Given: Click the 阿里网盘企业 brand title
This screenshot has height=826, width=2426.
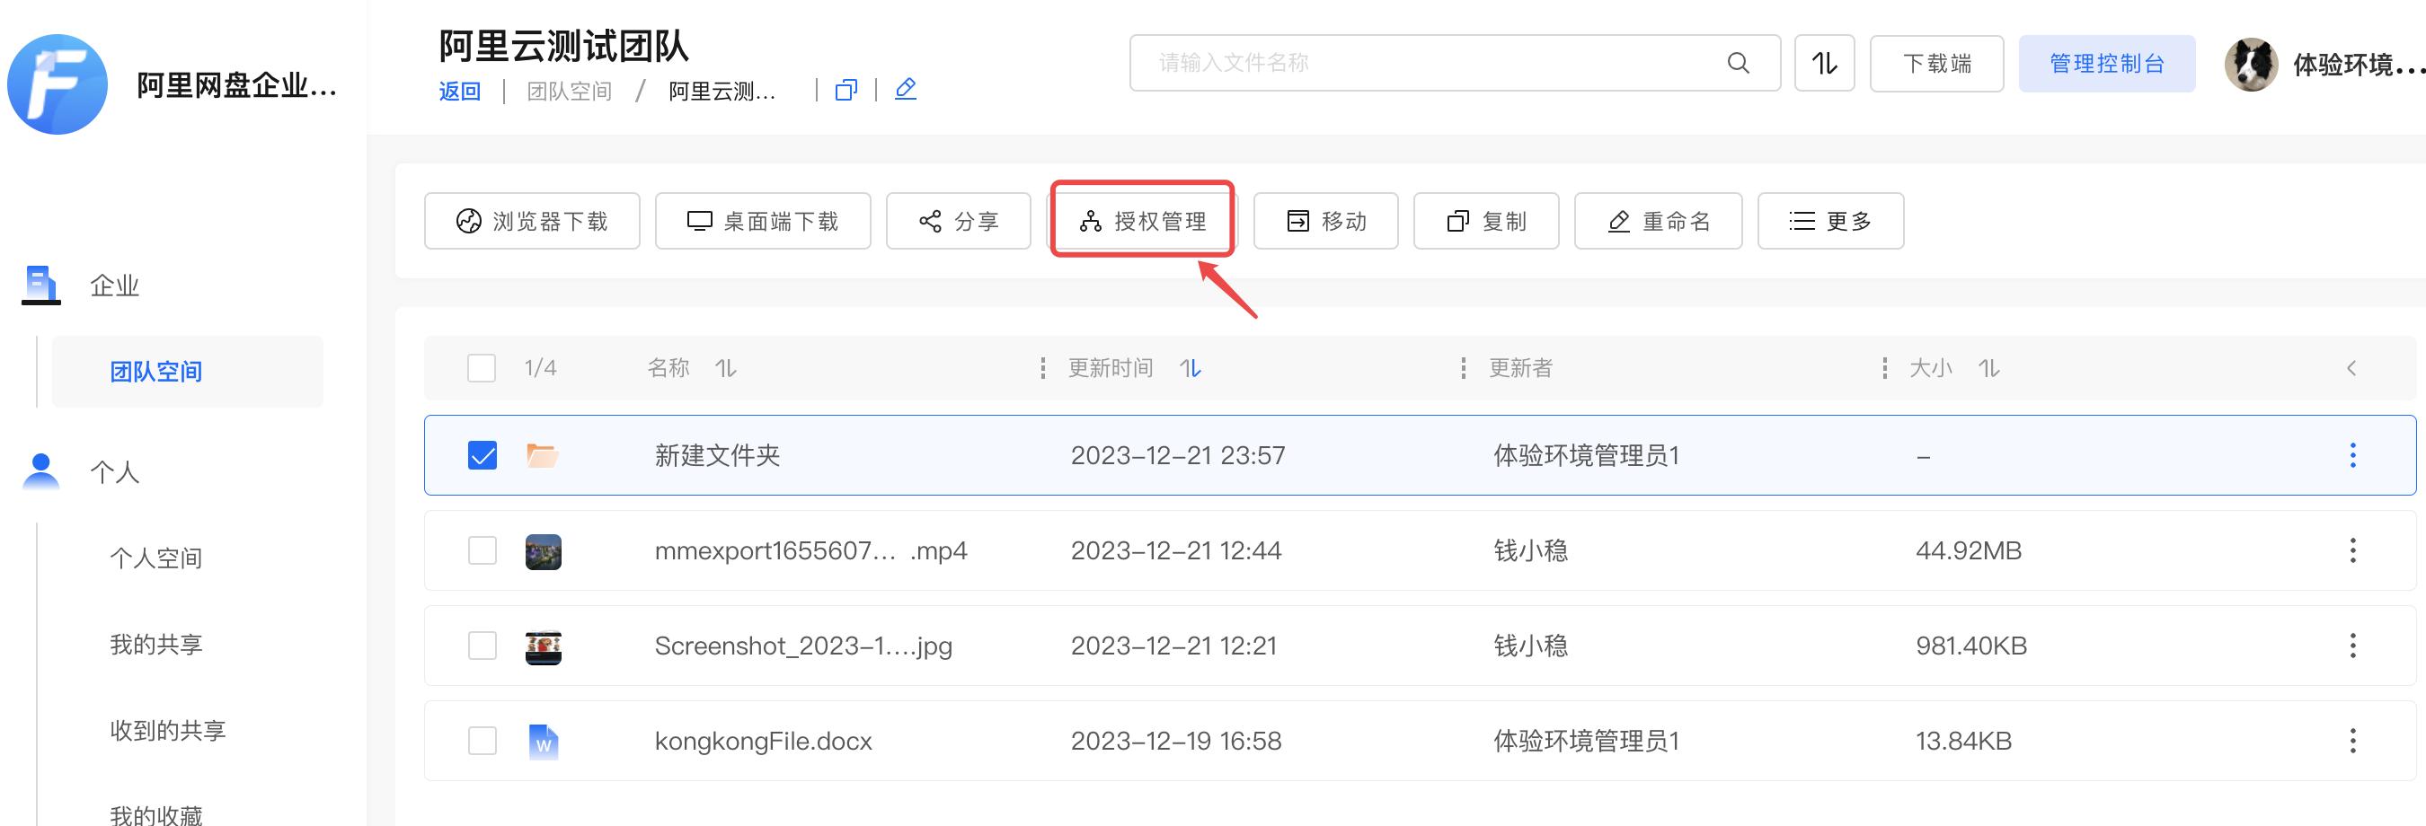Looking at the screenshot, I should click(x=236, y=84).
